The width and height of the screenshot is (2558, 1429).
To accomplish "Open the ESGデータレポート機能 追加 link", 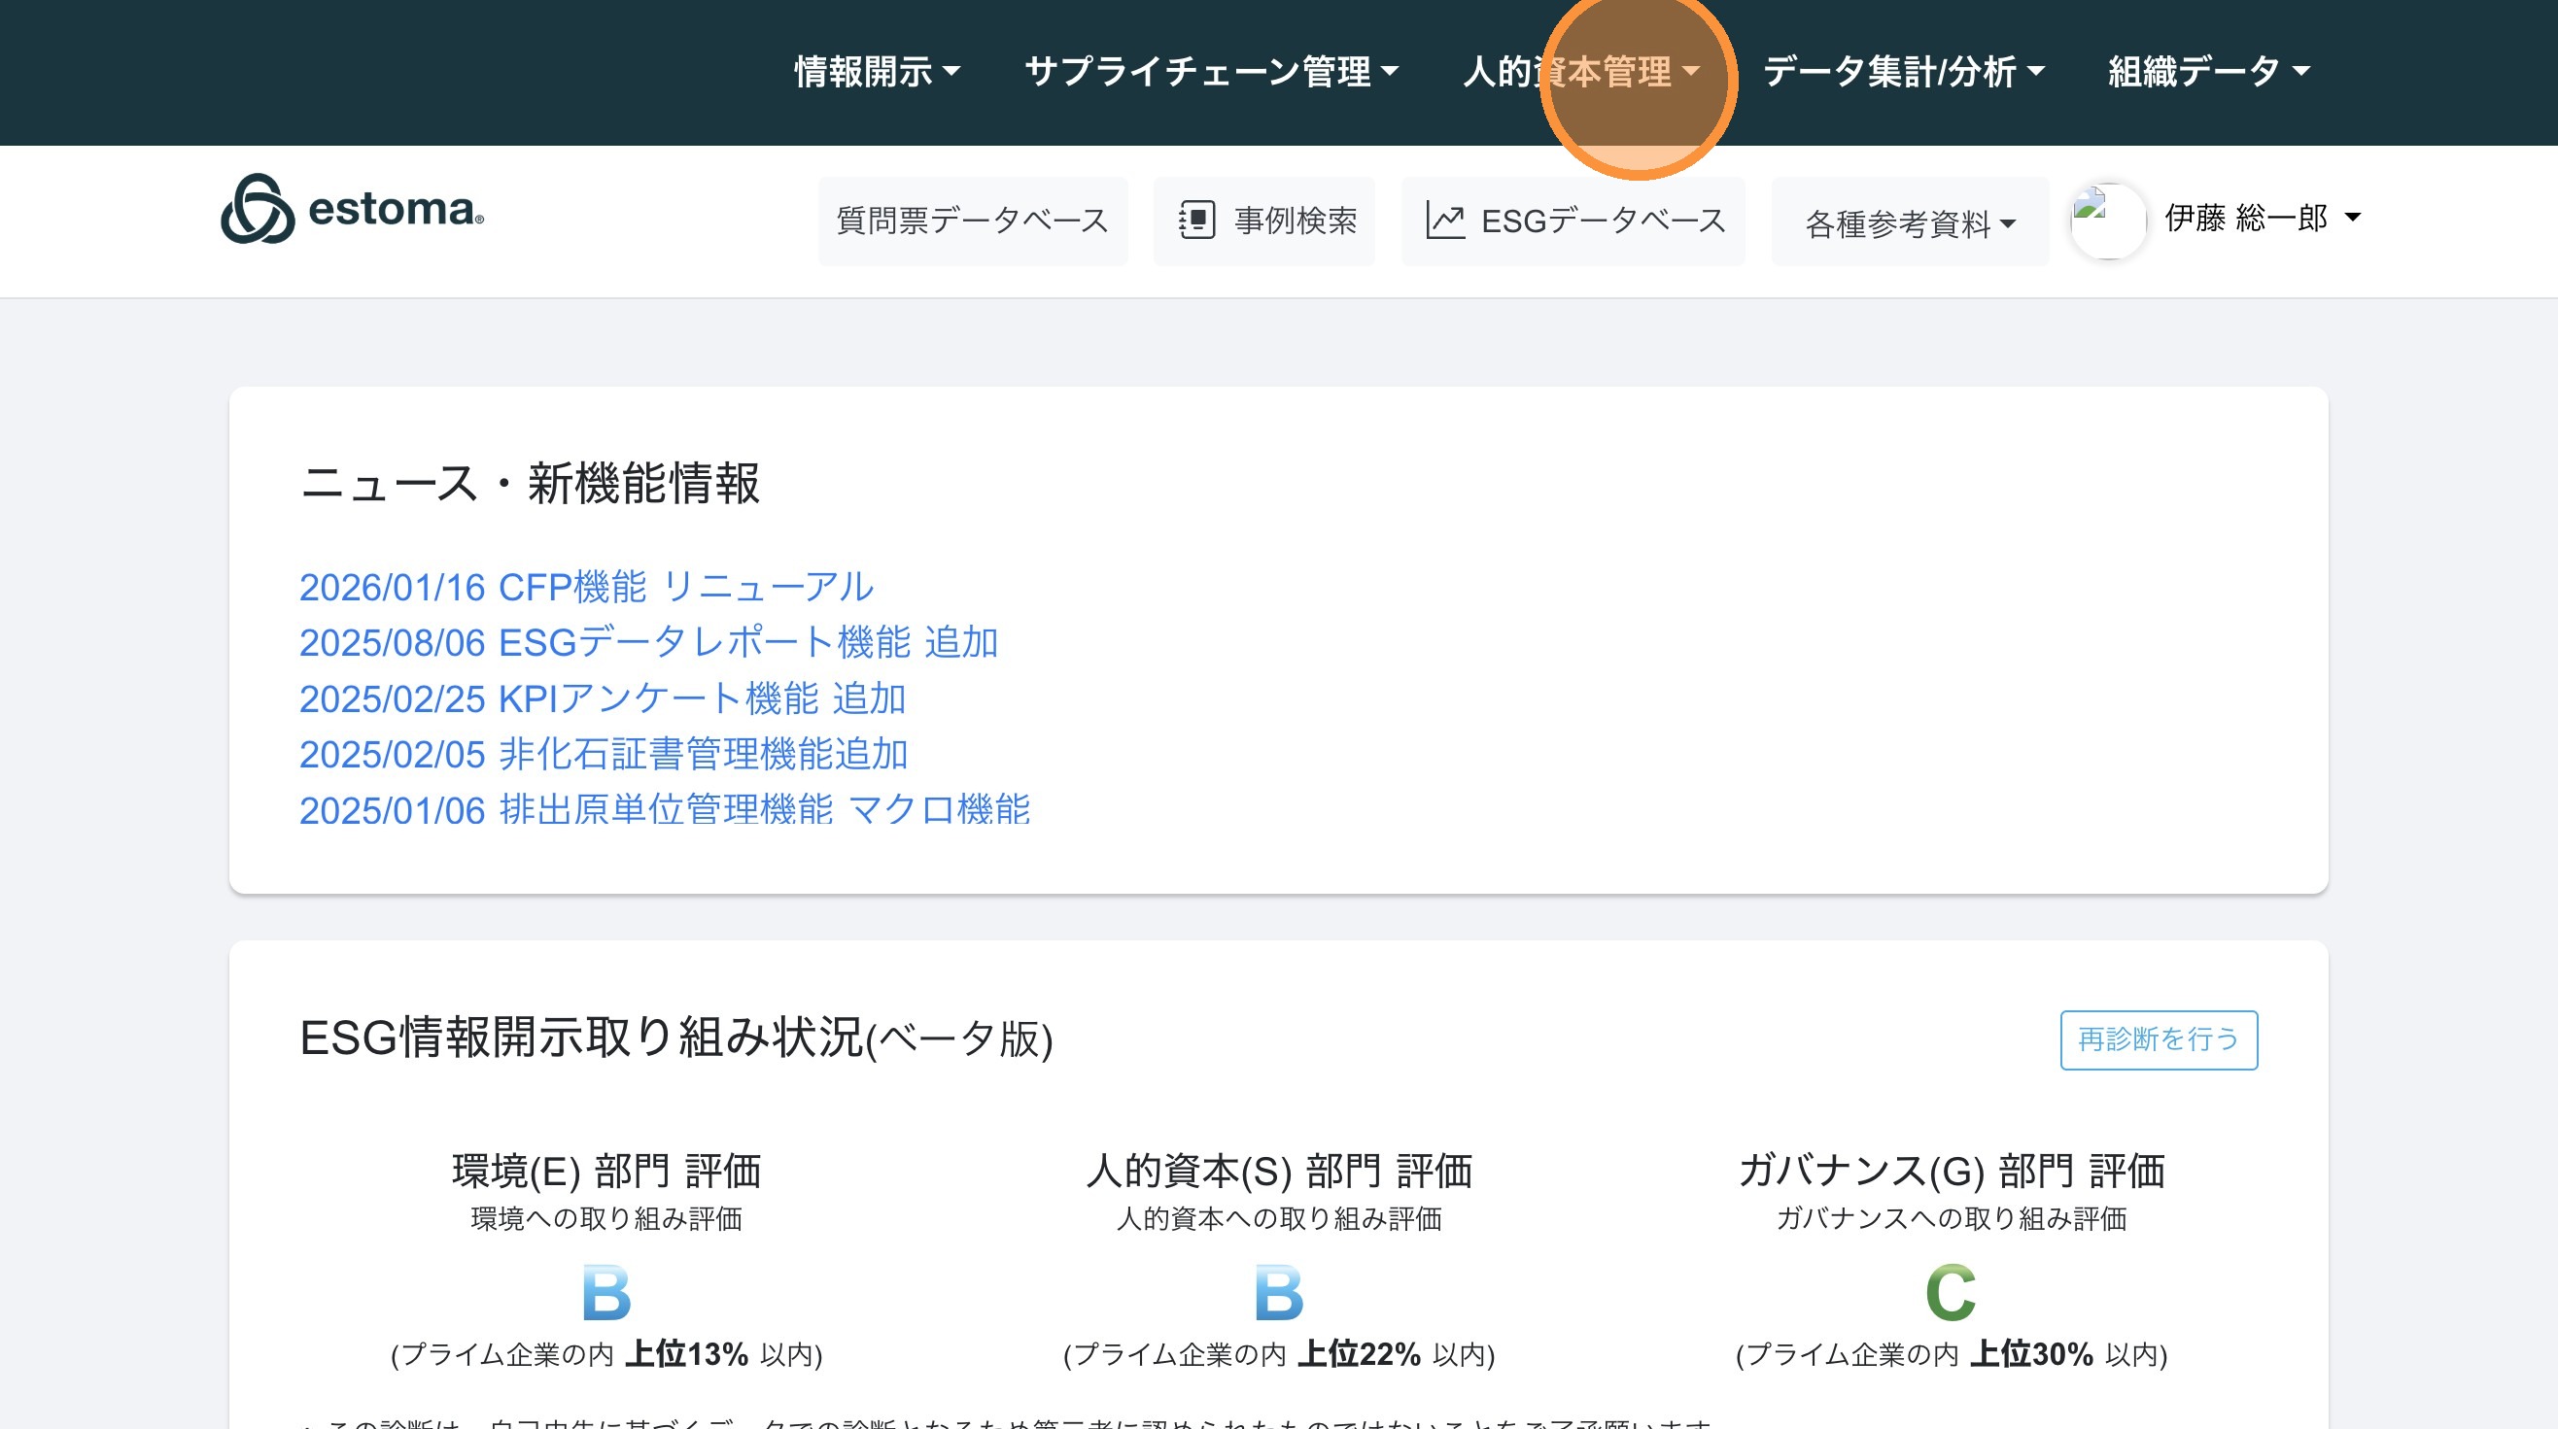I will [x=647, y=642].
